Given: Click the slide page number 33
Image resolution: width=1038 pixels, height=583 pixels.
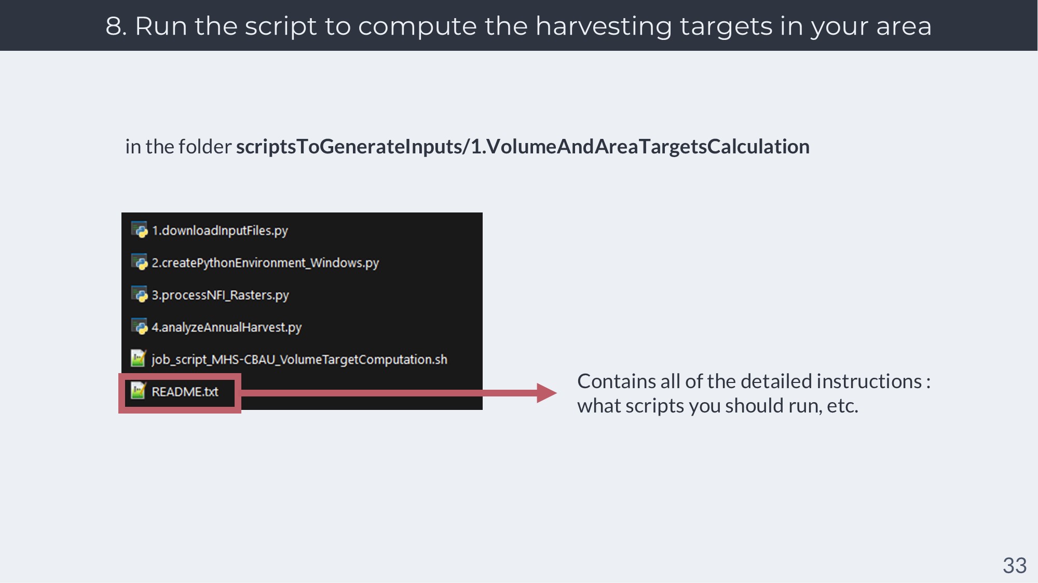Looking at the screenshot, I should (x=1014, y=565).
